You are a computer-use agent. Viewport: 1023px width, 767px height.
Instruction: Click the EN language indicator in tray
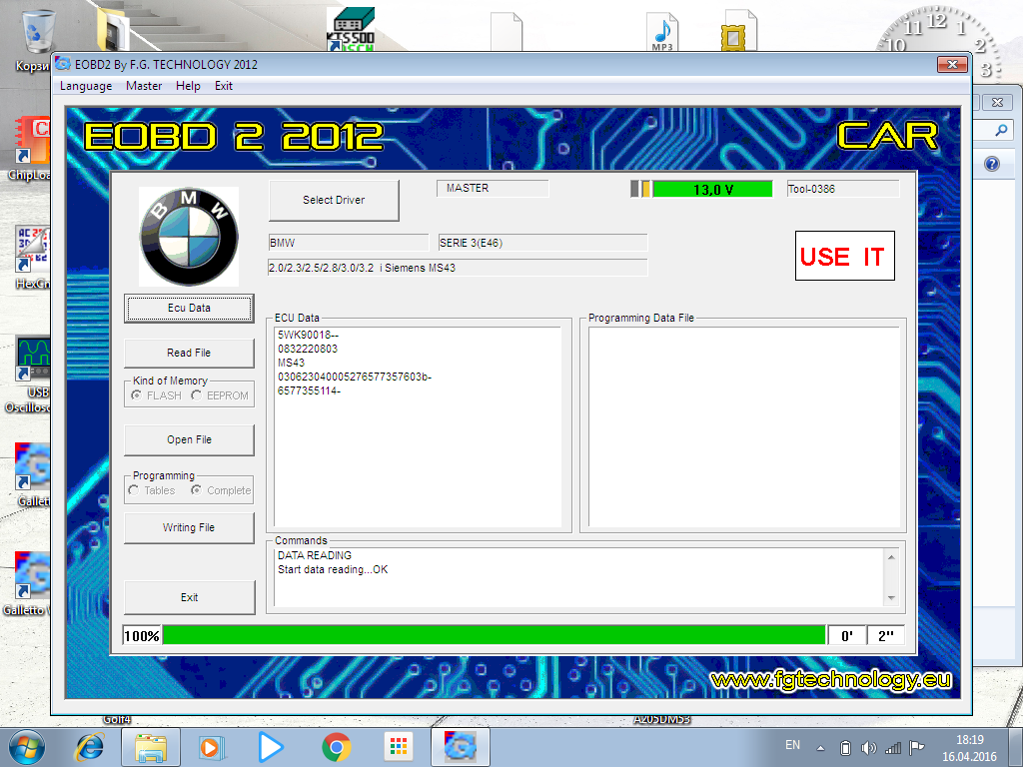point(792,745)
